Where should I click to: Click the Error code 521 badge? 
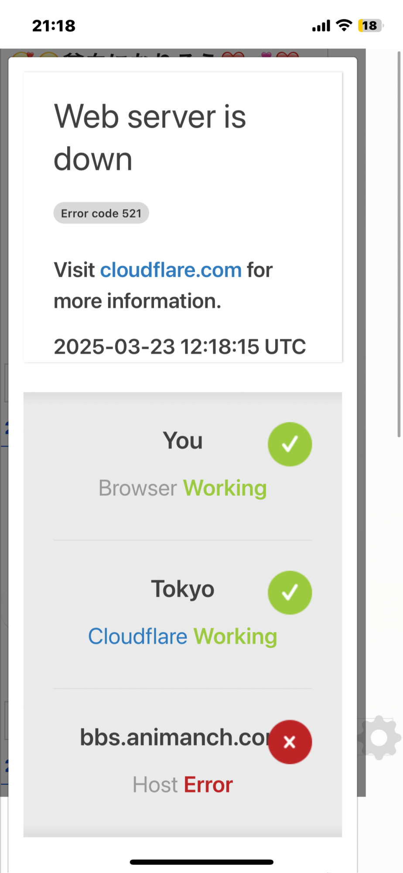point(101,213)
